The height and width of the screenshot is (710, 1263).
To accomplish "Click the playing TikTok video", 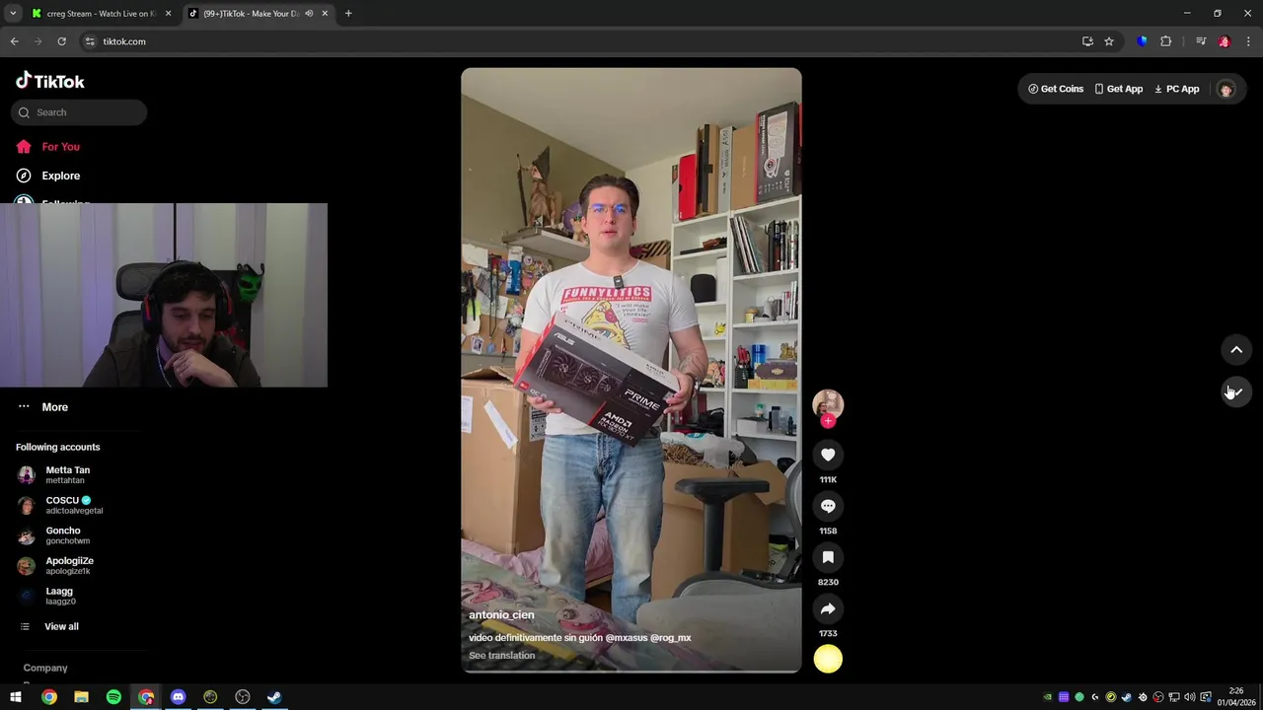I will tap(631, 370).
